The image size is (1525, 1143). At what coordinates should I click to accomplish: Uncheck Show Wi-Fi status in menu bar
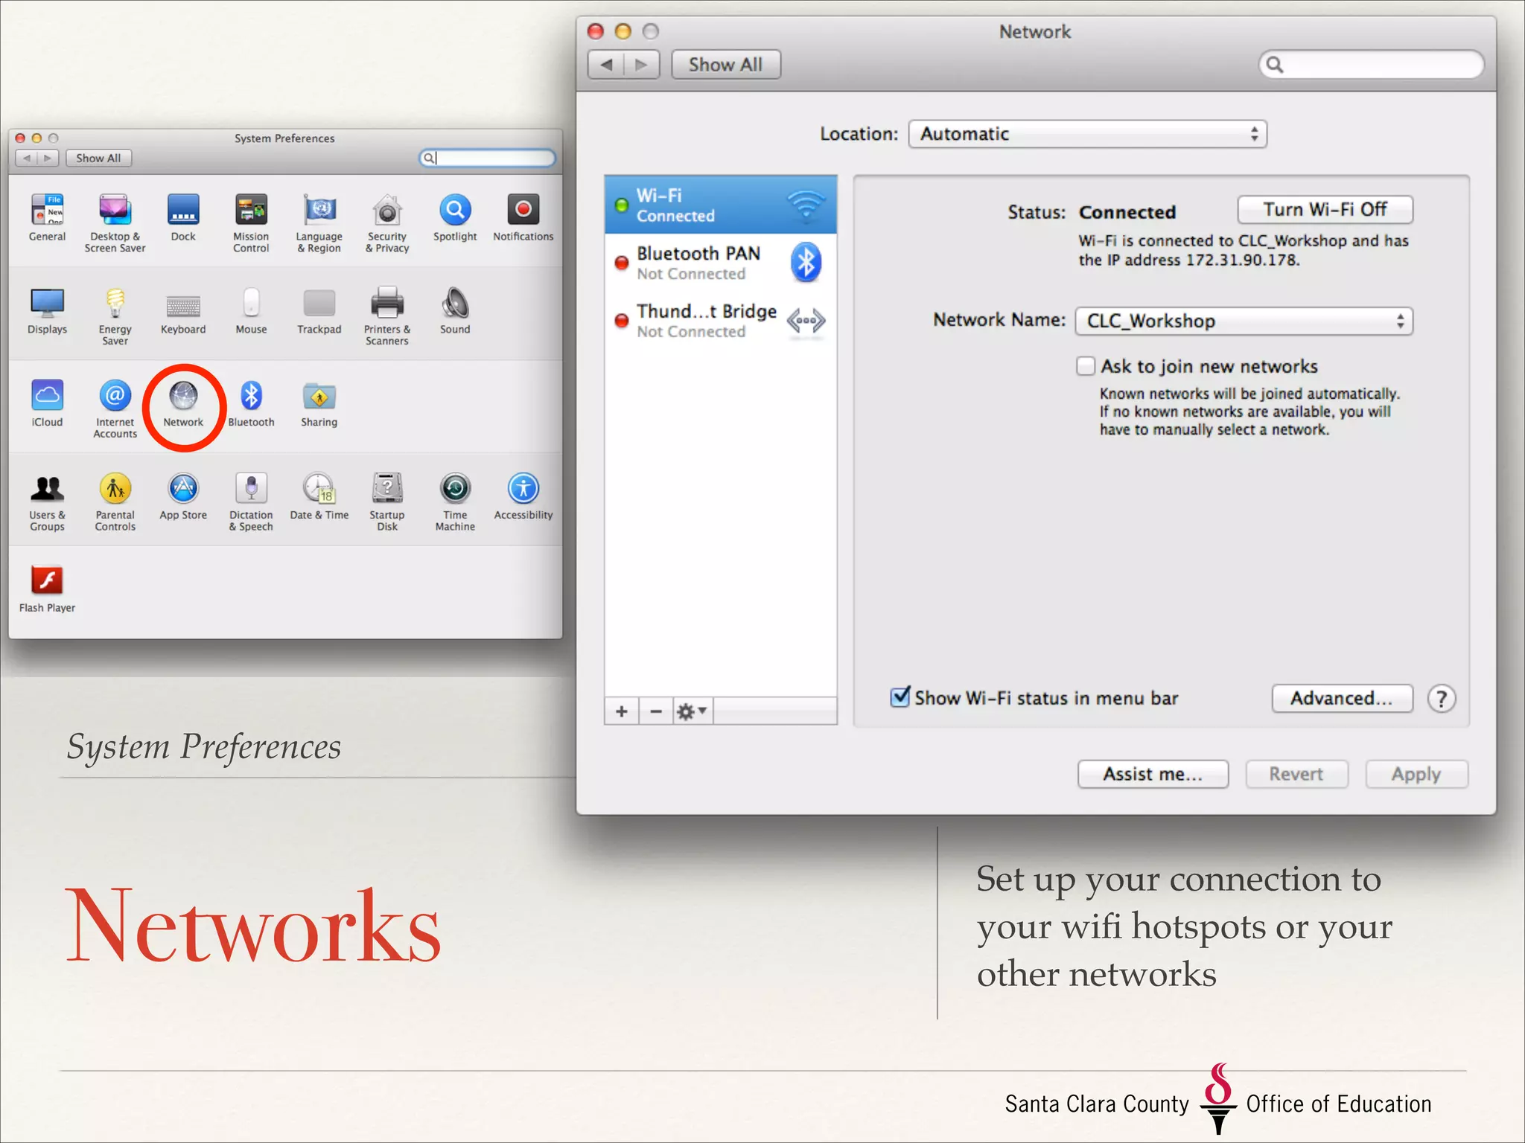coord(900,697)
